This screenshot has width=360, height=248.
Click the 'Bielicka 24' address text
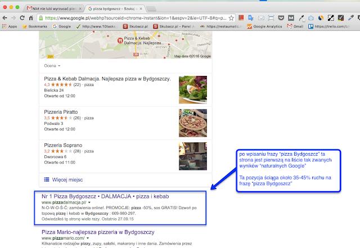[x=54, y=91]
